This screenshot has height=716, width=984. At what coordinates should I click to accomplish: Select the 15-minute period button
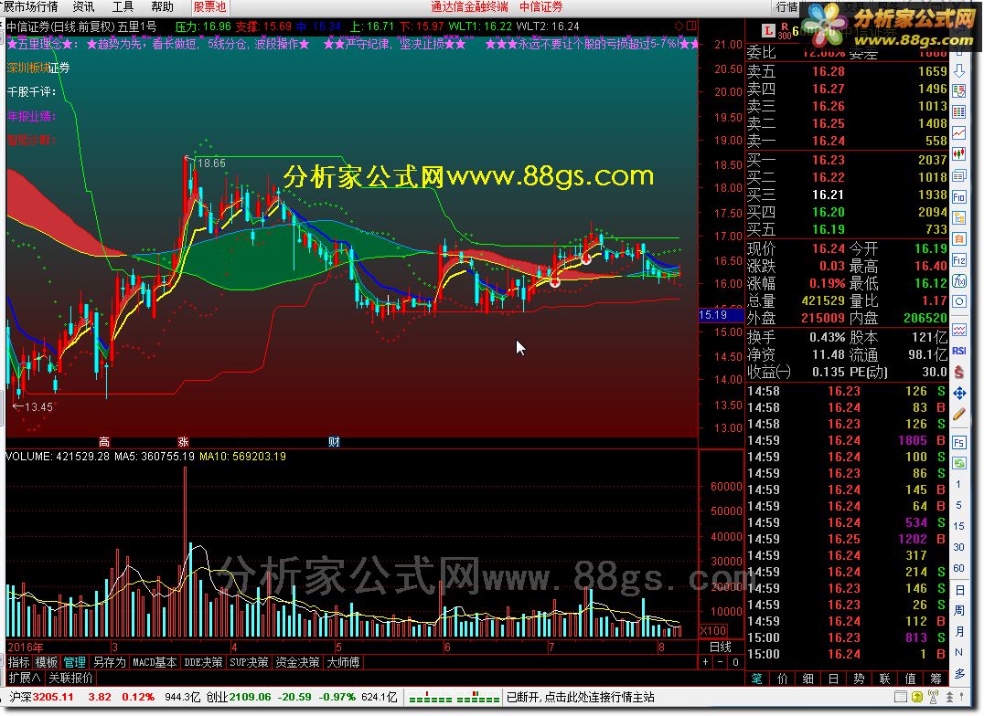(x=958, y=526)
